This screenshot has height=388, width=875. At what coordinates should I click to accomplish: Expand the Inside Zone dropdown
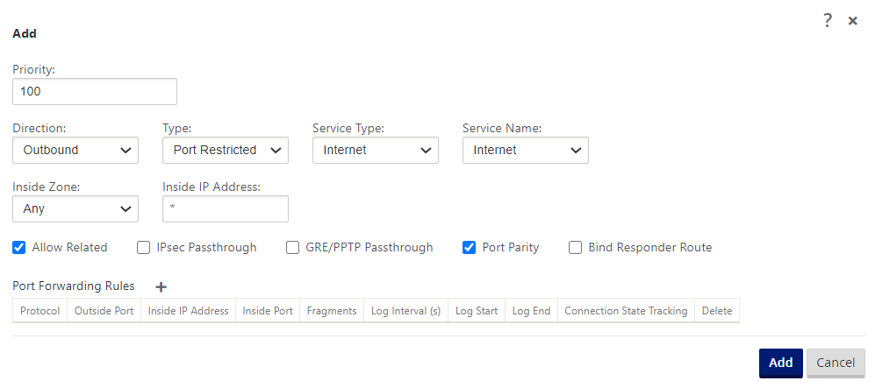pyautogui.click(x=75, y=208)
